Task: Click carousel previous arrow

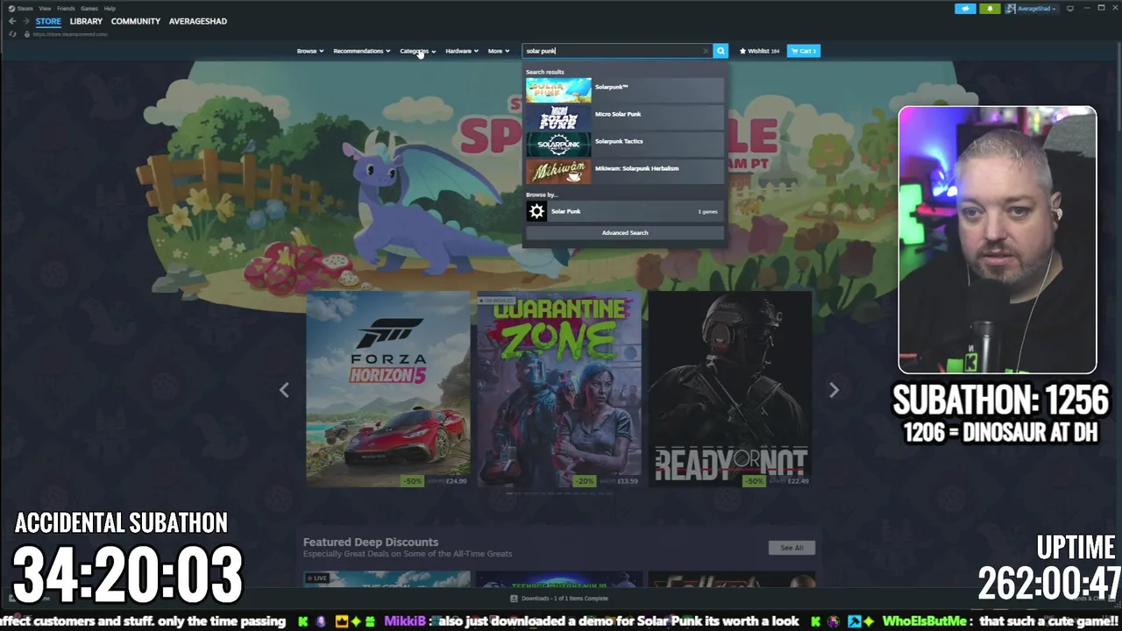Action: 284,390
